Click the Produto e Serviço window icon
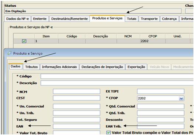194x135 pixels. tap(9, 53)
